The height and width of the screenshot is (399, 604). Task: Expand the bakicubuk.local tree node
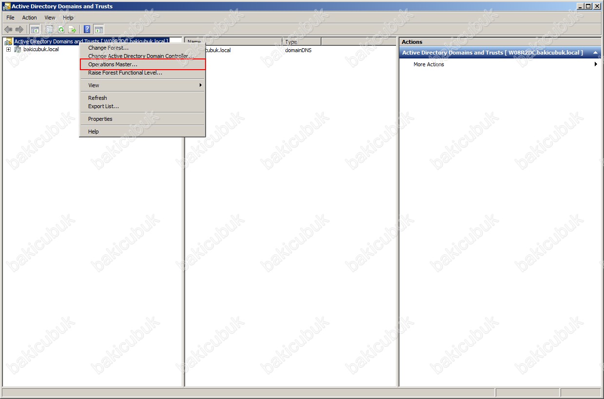(8, 49)
